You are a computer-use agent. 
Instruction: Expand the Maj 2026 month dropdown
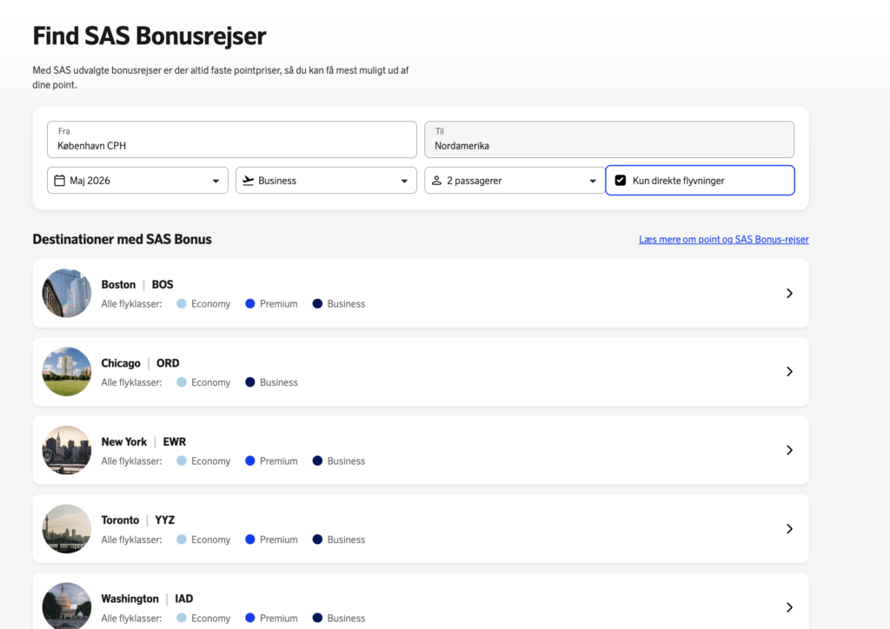[216, 181]
